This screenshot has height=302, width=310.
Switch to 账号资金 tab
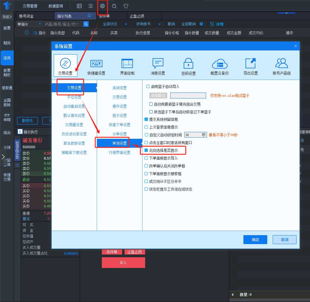26,16
